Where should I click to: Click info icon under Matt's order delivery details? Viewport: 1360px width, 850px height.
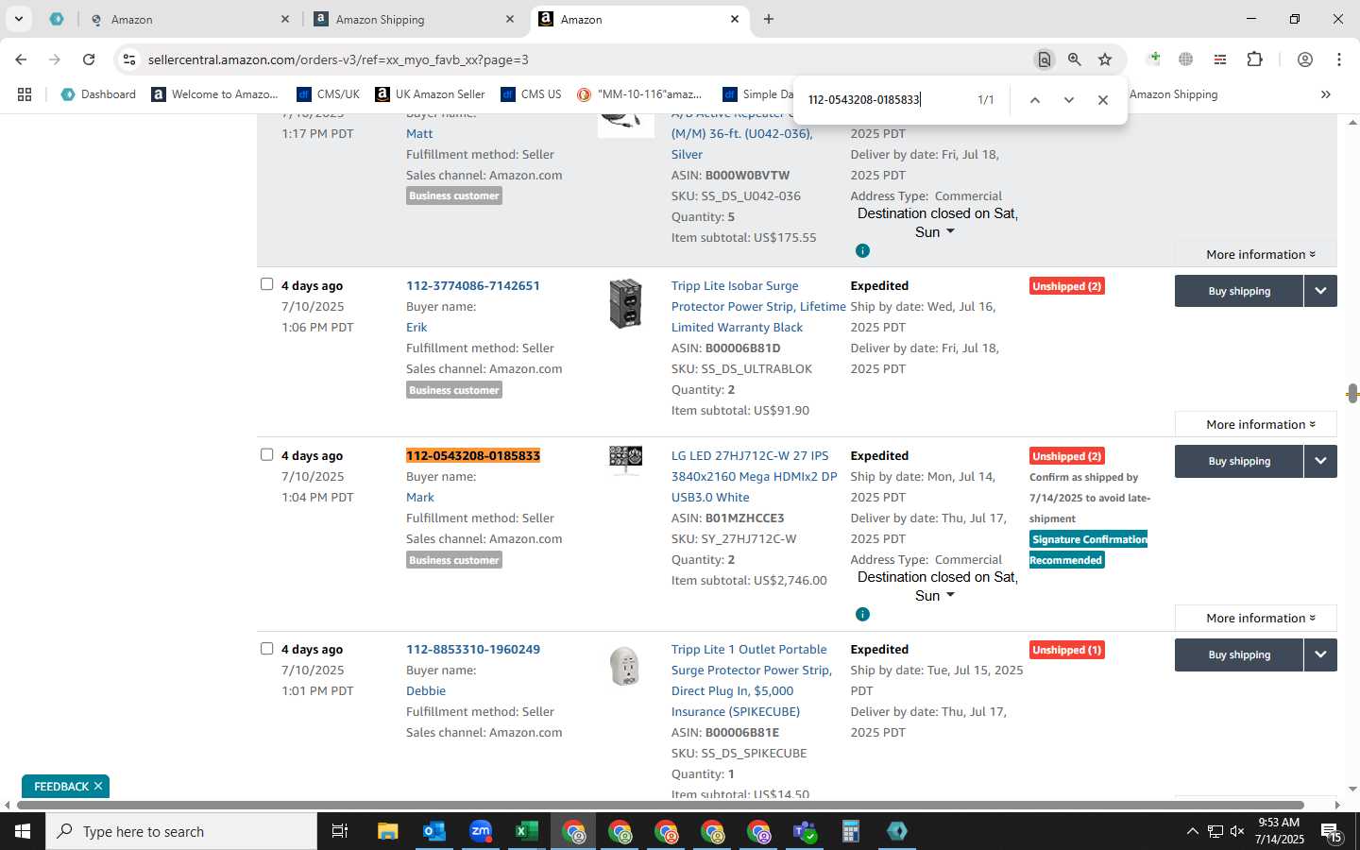pyautogui.click(x=862, y=250)
